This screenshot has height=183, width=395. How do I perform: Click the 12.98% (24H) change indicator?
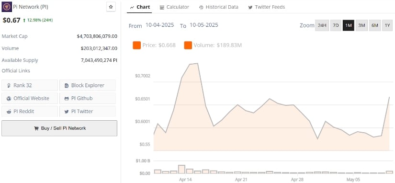(38, 20)
